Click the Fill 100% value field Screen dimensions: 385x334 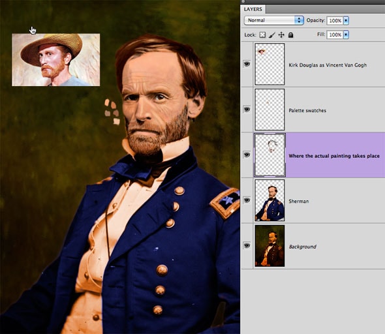coord(335,35)
